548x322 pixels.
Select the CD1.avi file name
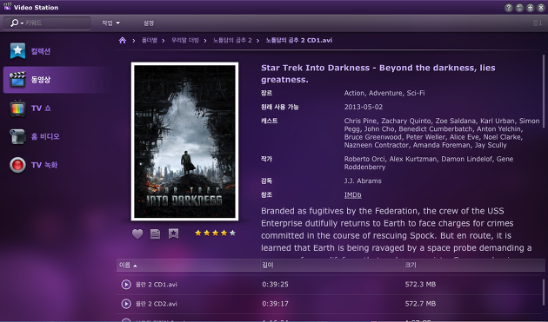point(157,285)
